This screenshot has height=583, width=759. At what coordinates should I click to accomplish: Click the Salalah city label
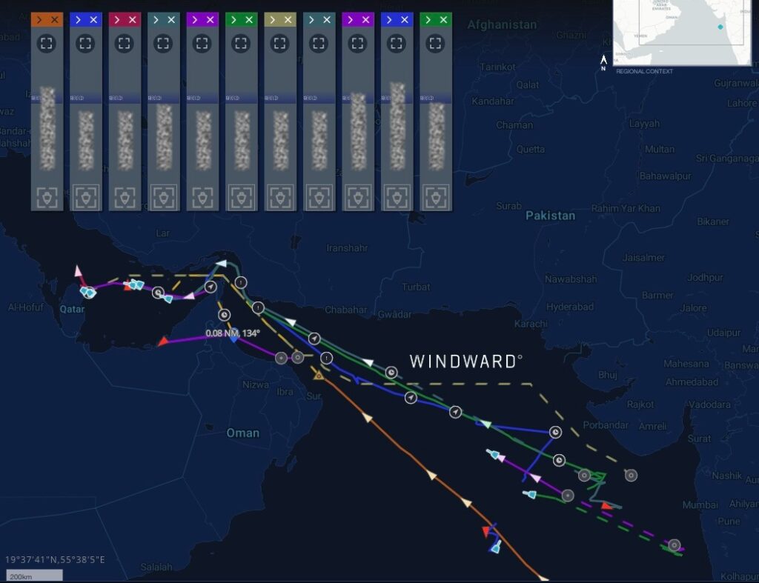click(x=156, y=567)
